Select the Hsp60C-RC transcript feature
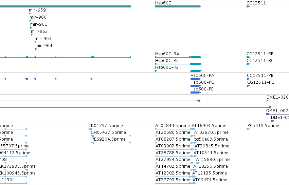Screen dimensions: 289x185 coord(178,64)
